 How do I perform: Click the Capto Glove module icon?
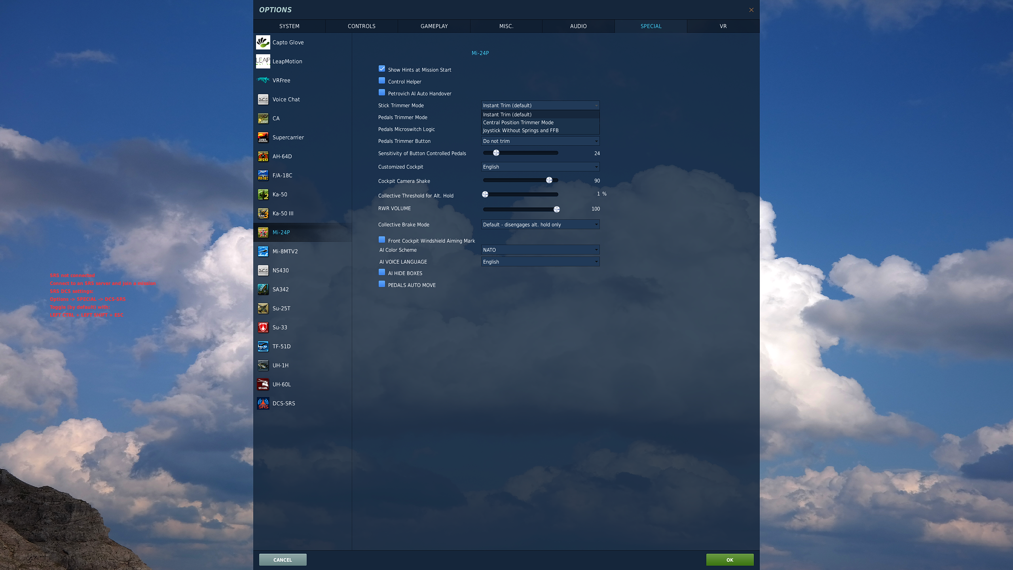click(263, 42)
